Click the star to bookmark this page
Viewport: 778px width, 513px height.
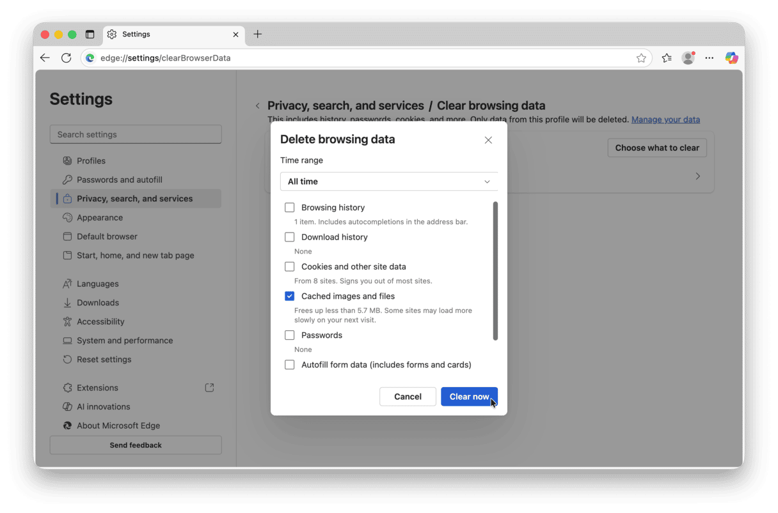[641, 58]
